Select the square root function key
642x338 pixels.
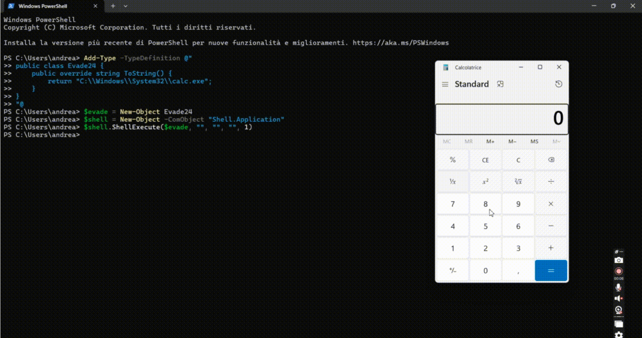(x=518, y=182)
